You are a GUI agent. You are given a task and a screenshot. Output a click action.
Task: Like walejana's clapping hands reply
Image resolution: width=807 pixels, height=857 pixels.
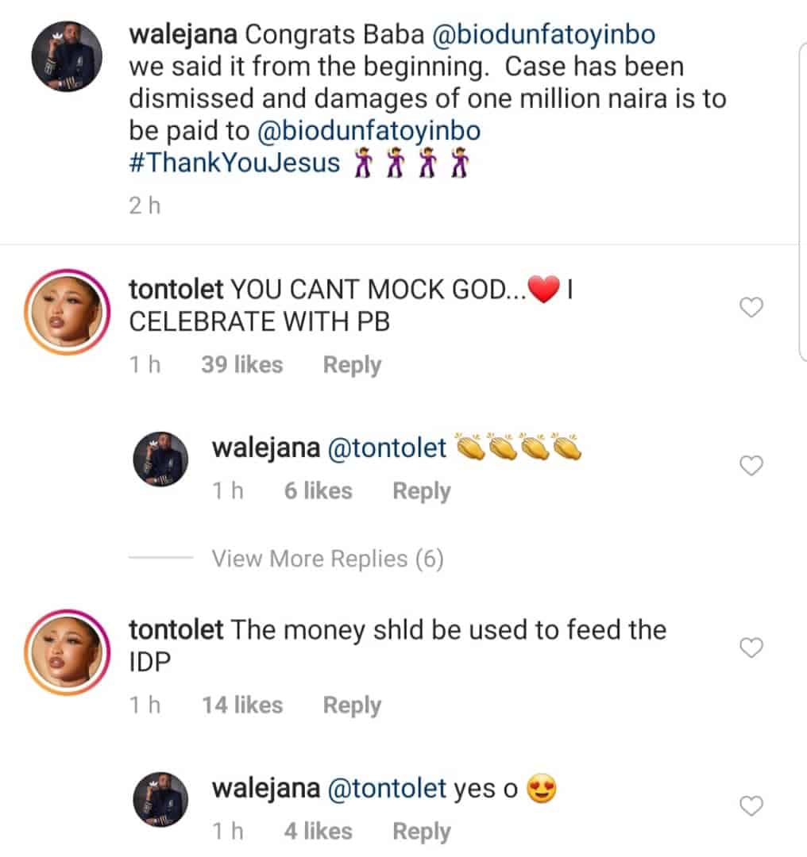click(751, 466)
